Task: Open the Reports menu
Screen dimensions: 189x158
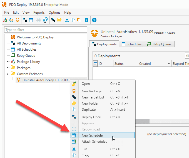Action: [39, 13]
